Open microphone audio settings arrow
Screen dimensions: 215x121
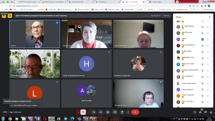pyautogui.click(x=78, y=112)
